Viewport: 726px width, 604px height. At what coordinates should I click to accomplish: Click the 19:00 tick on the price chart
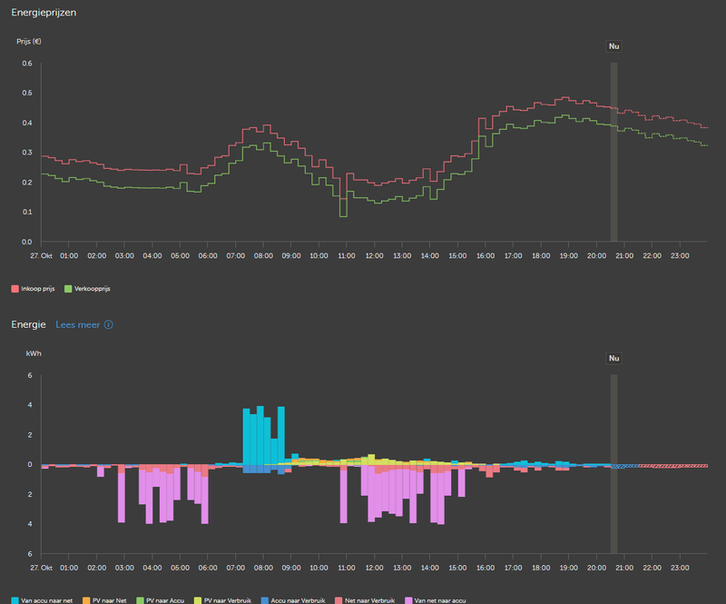(x=569, y=255)
